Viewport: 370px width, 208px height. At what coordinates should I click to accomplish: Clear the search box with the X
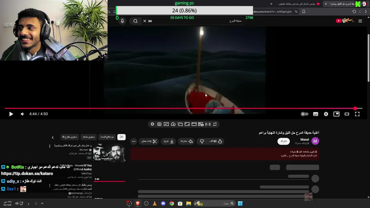(145, 21)
